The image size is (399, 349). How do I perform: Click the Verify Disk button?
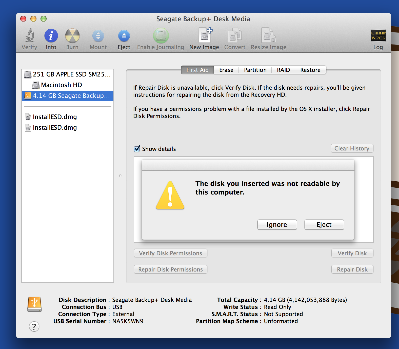pyautogui.click(x=352, y=253)
